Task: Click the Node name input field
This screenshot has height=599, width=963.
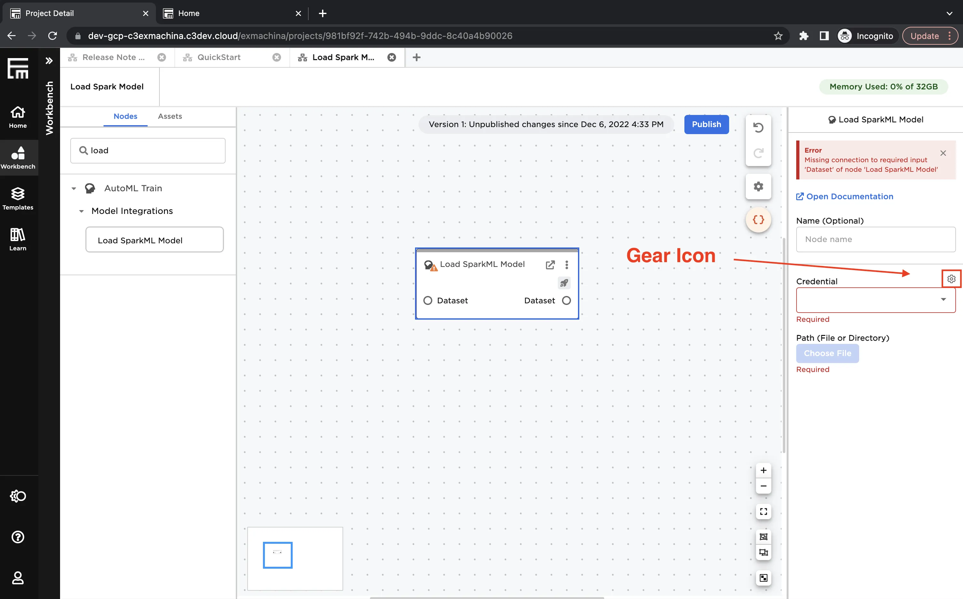Action: (875, 239)
